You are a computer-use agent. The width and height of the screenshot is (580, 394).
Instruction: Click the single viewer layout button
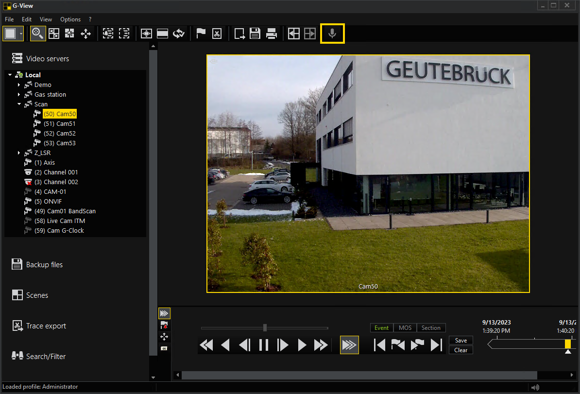(10, 34)
